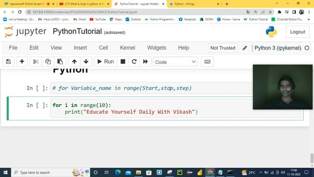The height and width of the screenshot is (177, 314).
Task: Open the browser extensions puzzle icon
Action: click(279, 12)
